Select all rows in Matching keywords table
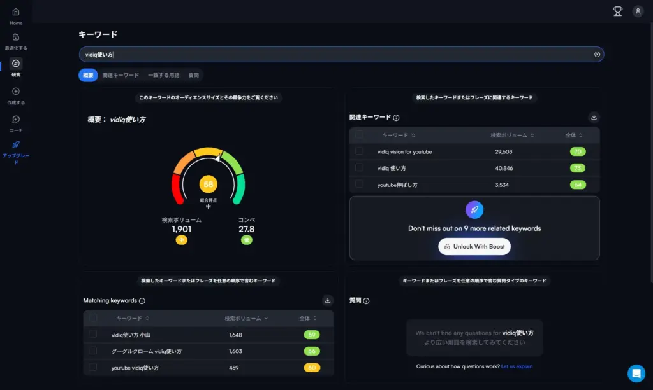The image size is (653, 390). [93, 318]
